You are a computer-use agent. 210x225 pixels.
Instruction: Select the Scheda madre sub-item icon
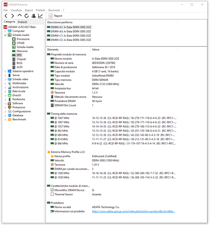14,47
